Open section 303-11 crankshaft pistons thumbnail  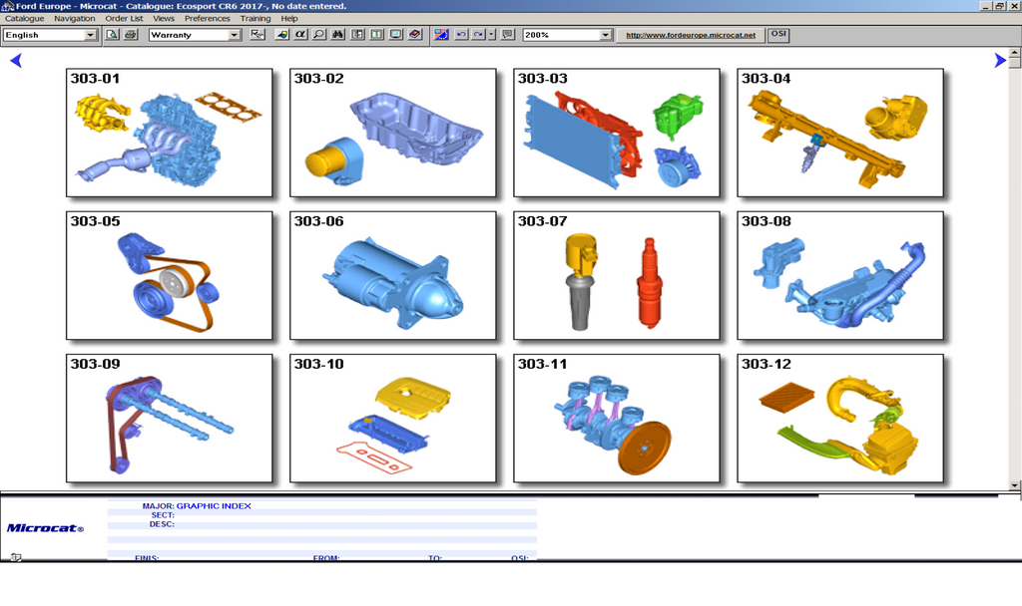coord(617,419)
